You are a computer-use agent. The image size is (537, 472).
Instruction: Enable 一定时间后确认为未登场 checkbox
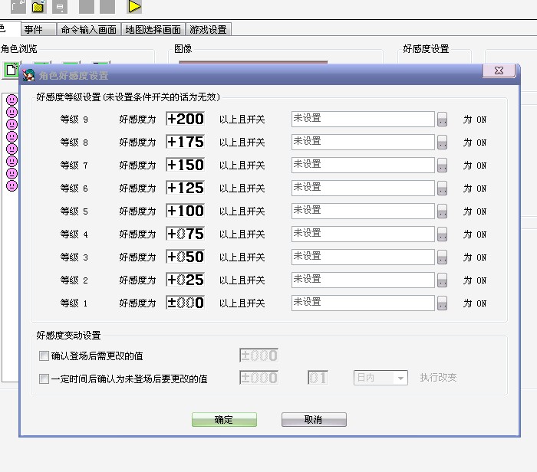(44, 379)
